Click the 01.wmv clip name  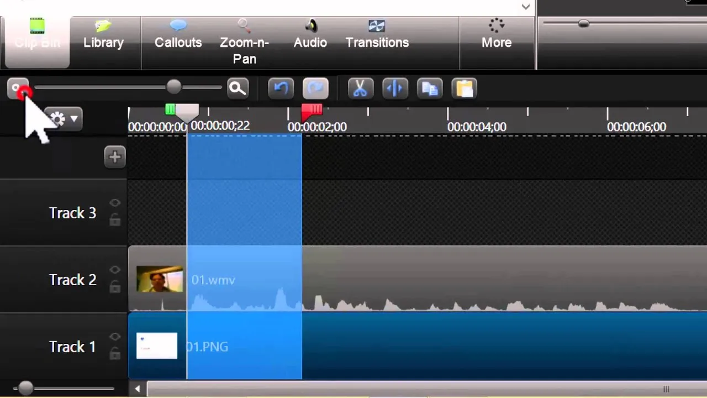coord(213,280)
